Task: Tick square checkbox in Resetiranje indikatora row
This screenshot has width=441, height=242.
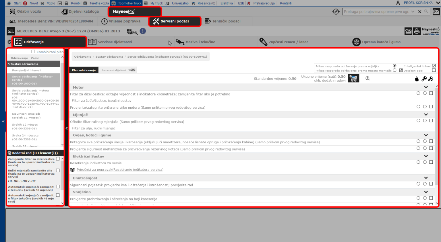Action: coord(431,162)
